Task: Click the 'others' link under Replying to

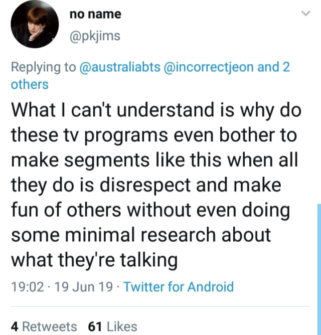Action: click(30, 84)
